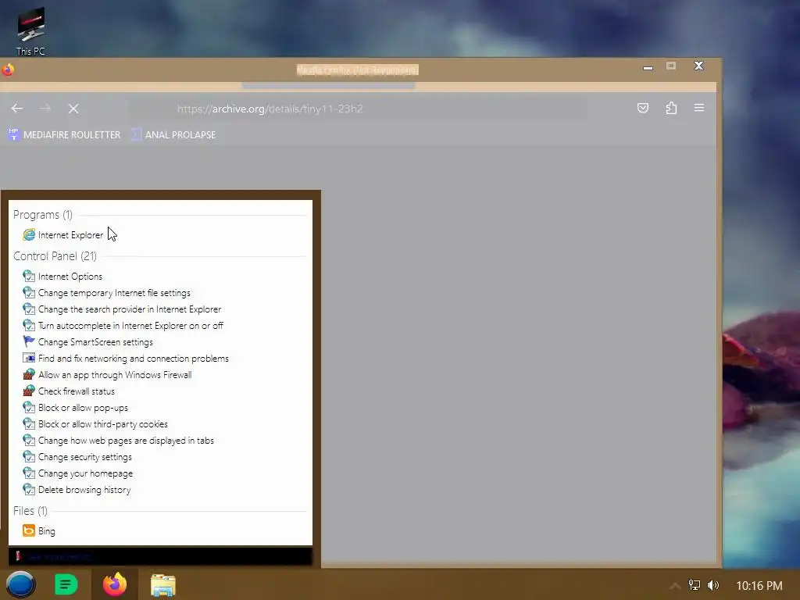Click the Programs (1) group header
The image size is (800, 600).
[x=43, y=215]
